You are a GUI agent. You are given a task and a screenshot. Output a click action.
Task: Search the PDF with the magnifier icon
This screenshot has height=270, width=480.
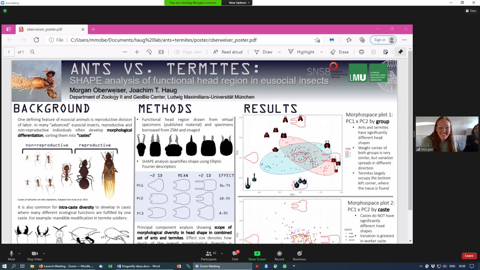tap(32, 52)
